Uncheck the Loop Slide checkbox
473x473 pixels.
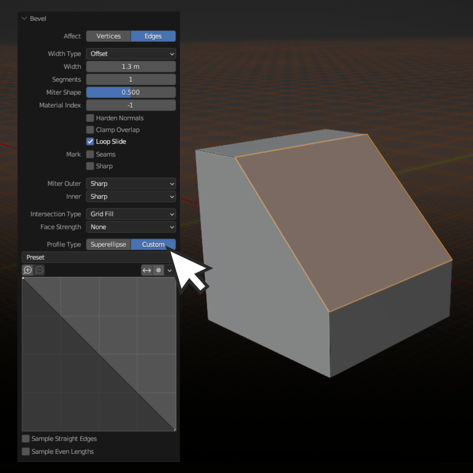pos(90,141)
